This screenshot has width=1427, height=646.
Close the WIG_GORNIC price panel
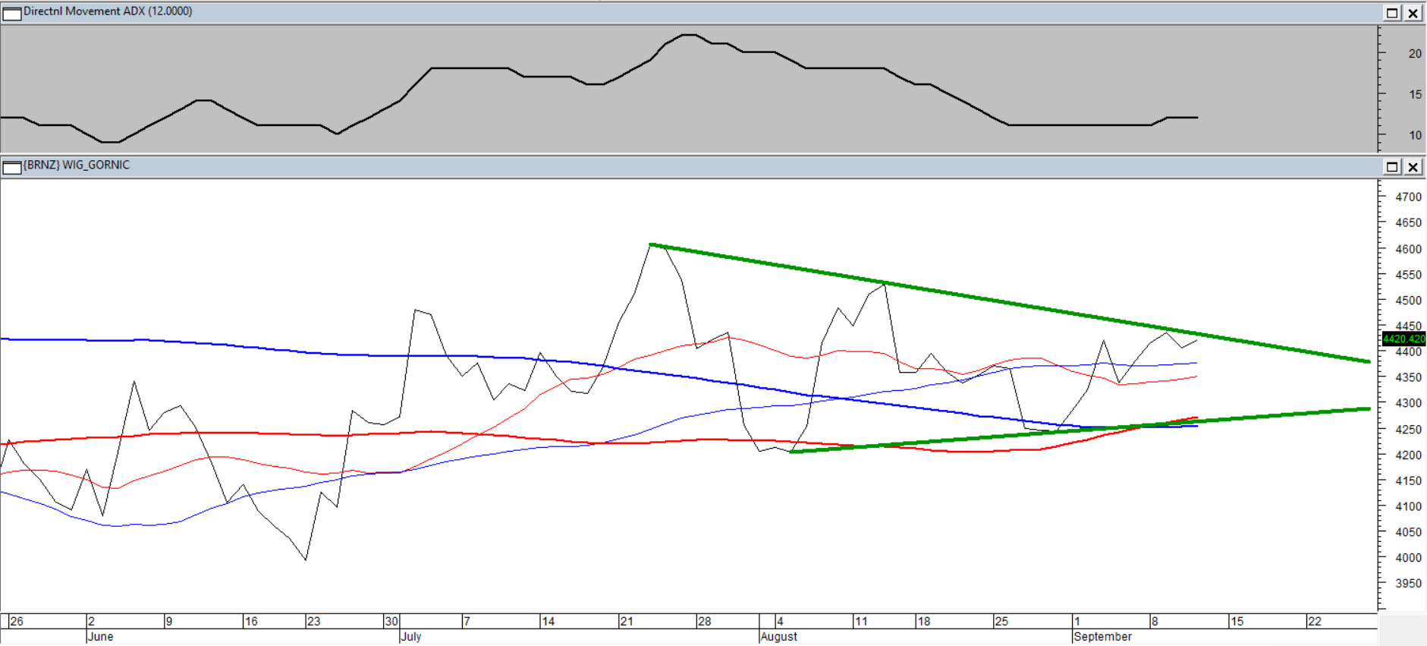pos(1413,167)
